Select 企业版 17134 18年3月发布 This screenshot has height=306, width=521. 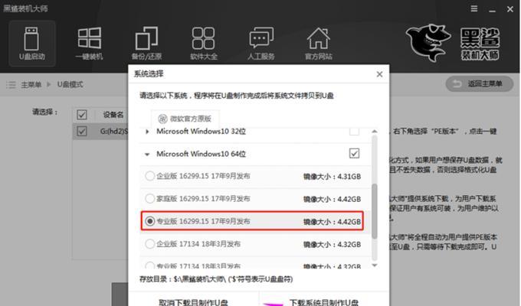pyautogui.click(x=150, y=244)
